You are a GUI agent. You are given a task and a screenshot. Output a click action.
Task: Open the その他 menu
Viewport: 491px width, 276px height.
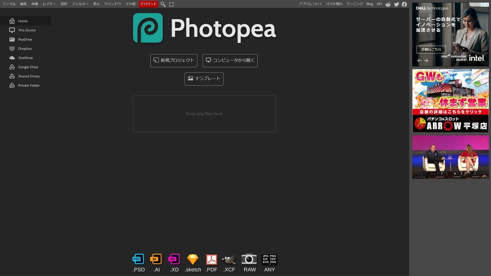pyautogui.click(x=131, y=4)
